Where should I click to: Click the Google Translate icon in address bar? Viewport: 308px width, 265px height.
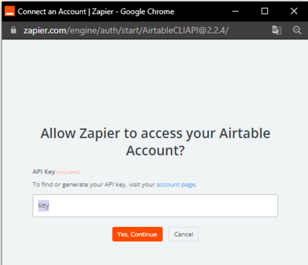coord(277,30)
